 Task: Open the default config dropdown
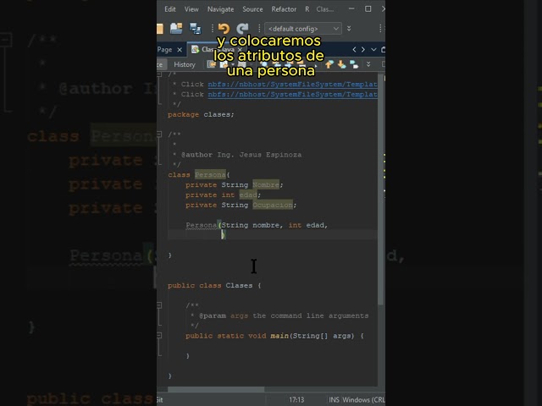[303, 29]
